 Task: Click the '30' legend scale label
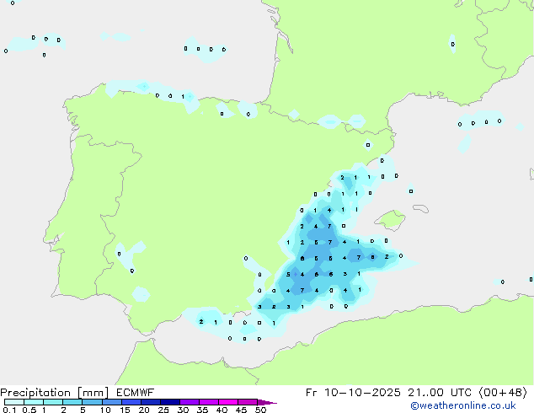point(183,410)
